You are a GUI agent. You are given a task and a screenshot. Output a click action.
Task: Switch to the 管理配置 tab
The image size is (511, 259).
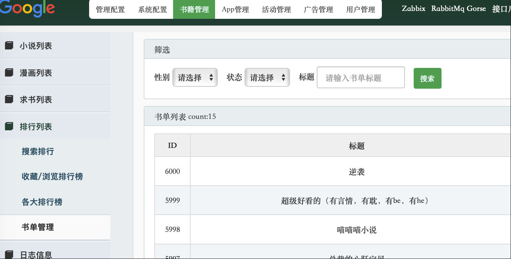(x=110, y=10)
